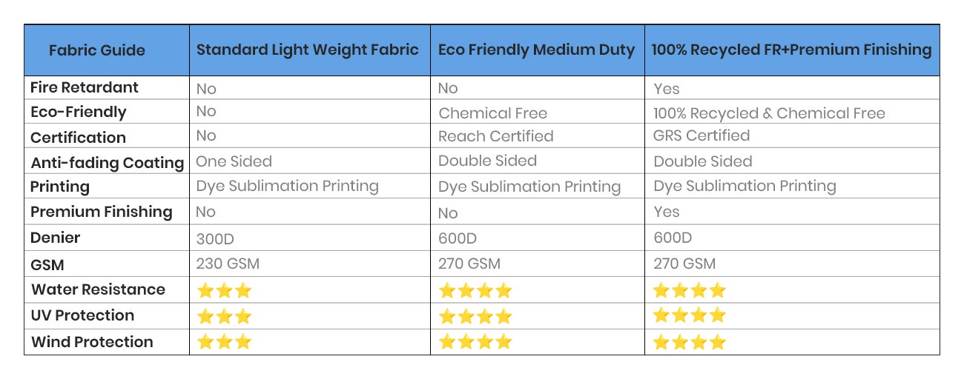This screenshot has height=379, width=964.
Task: Click the Water Resistance stars for Eco Friendly
Action: pos(475,291)
